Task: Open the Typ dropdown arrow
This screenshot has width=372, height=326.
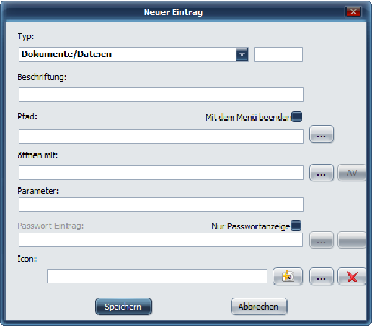Action: pyautogui.click(x=242, y=54)
